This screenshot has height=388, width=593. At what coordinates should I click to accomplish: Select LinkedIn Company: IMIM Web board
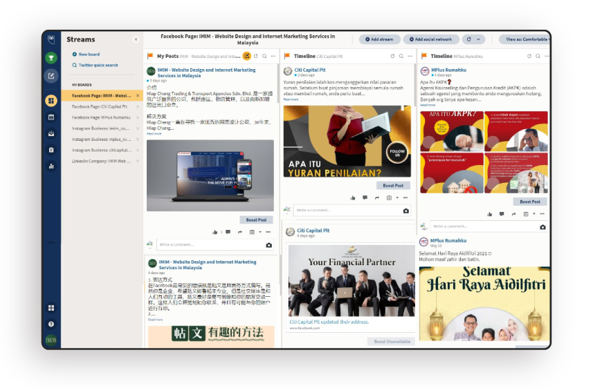pos(101,161)
